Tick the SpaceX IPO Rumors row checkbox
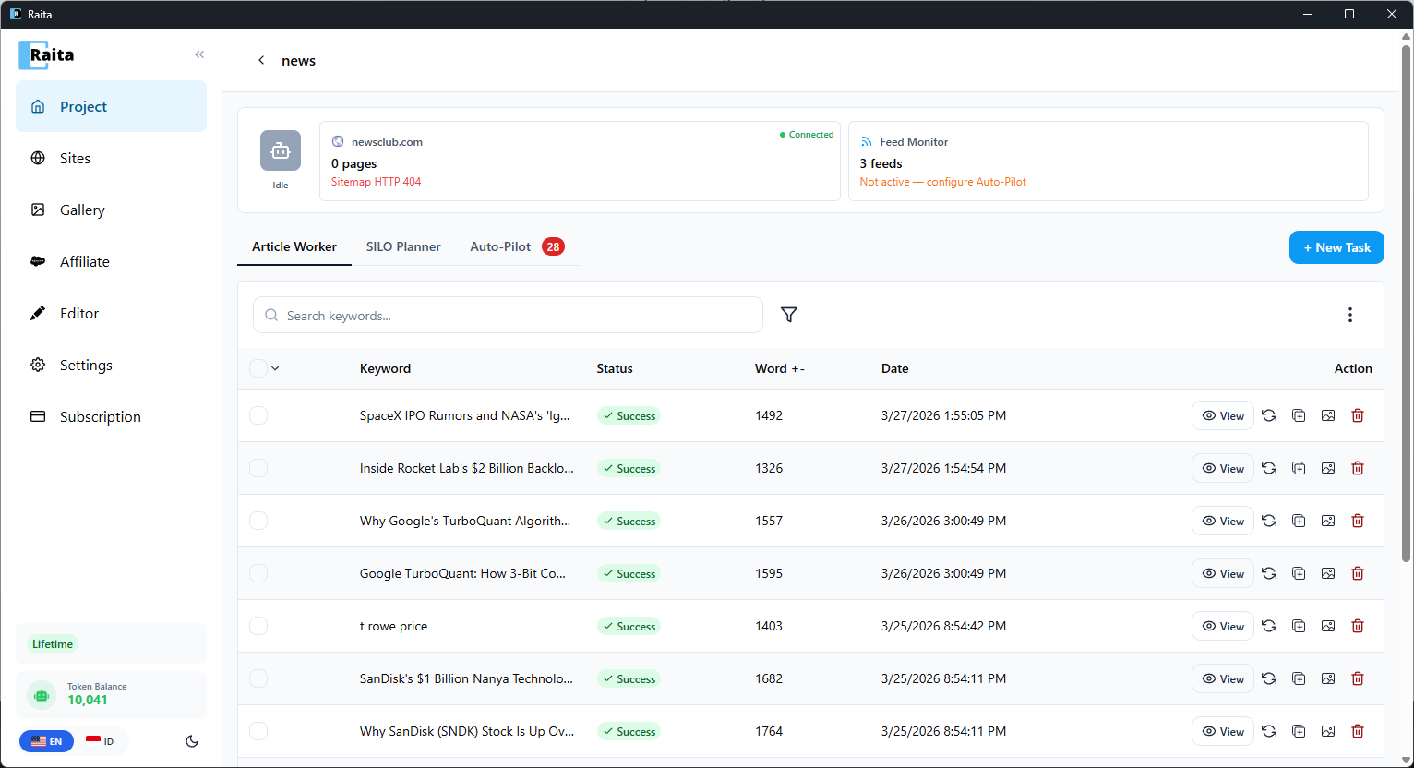This screenshot has height=768, width=1414. tap(258, 415)
